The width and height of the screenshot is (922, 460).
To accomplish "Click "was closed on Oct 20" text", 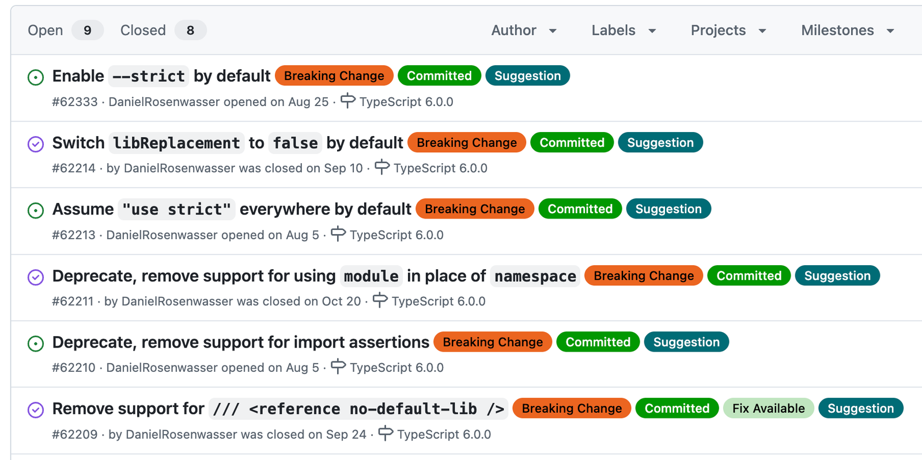I will pos(298,301).
